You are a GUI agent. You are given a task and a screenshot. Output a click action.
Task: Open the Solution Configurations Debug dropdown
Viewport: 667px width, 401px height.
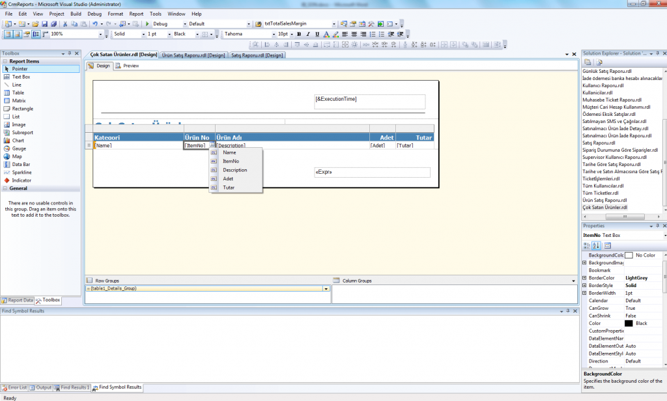coord(184,24)
